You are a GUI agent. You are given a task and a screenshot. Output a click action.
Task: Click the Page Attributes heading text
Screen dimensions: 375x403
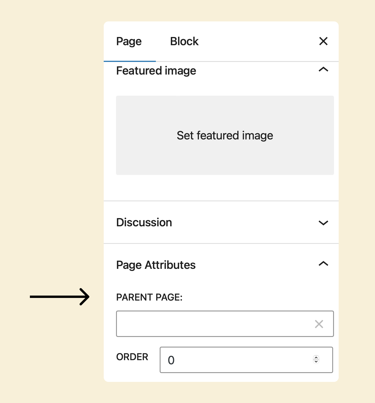pos(156,265)
